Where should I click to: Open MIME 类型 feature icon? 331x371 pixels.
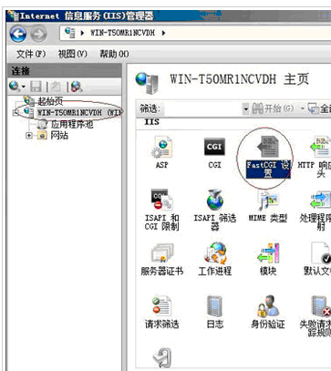click(267, 207)
